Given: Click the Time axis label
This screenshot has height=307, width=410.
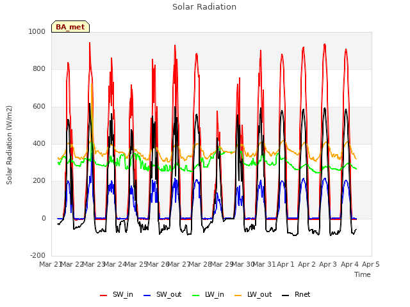Looking at the screenshot, I should click(x=363, y=274).
